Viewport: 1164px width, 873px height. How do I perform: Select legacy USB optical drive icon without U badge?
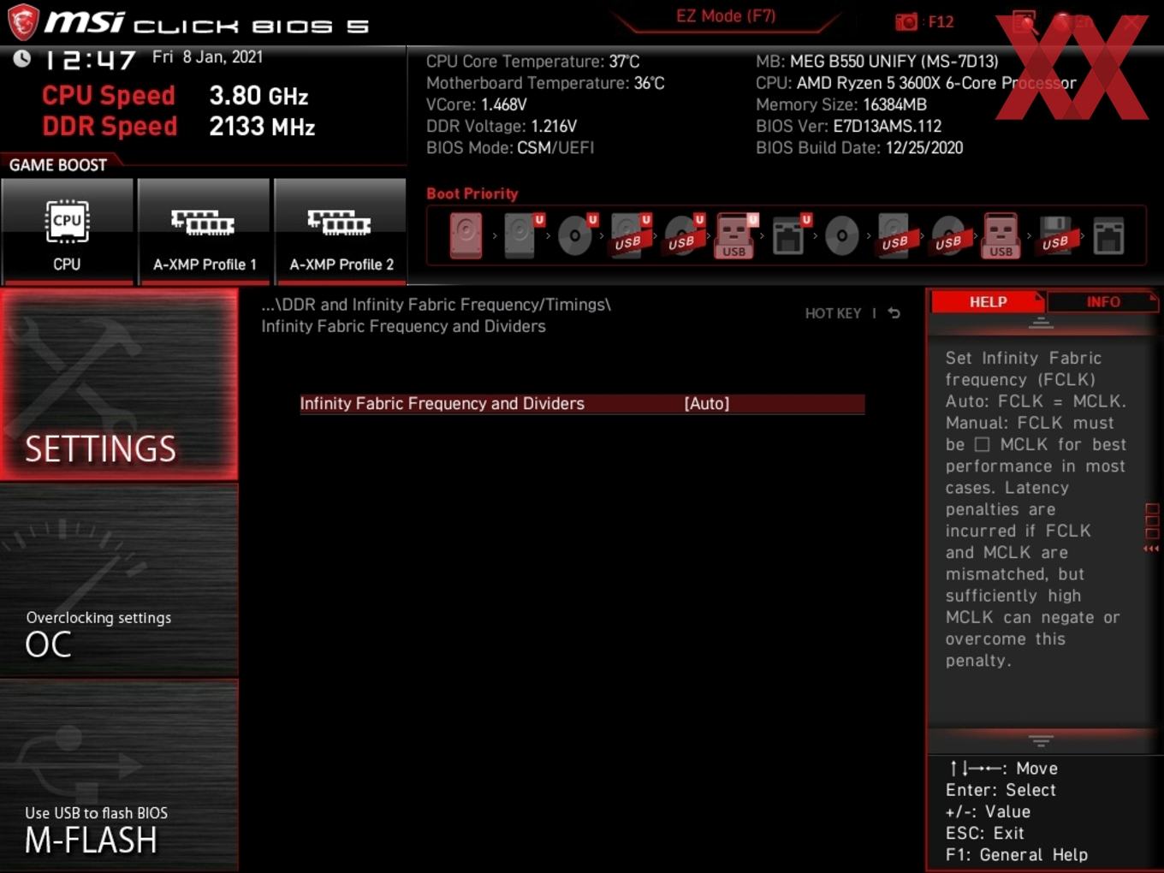click(948, 235)
